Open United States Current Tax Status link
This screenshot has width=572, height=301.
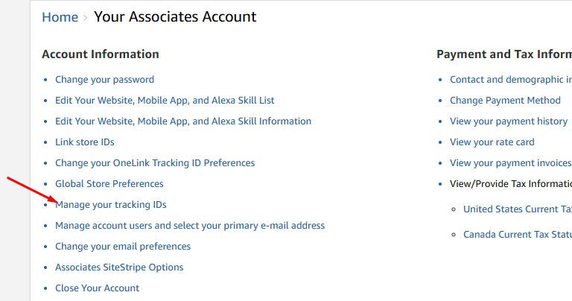click(518, 209)
